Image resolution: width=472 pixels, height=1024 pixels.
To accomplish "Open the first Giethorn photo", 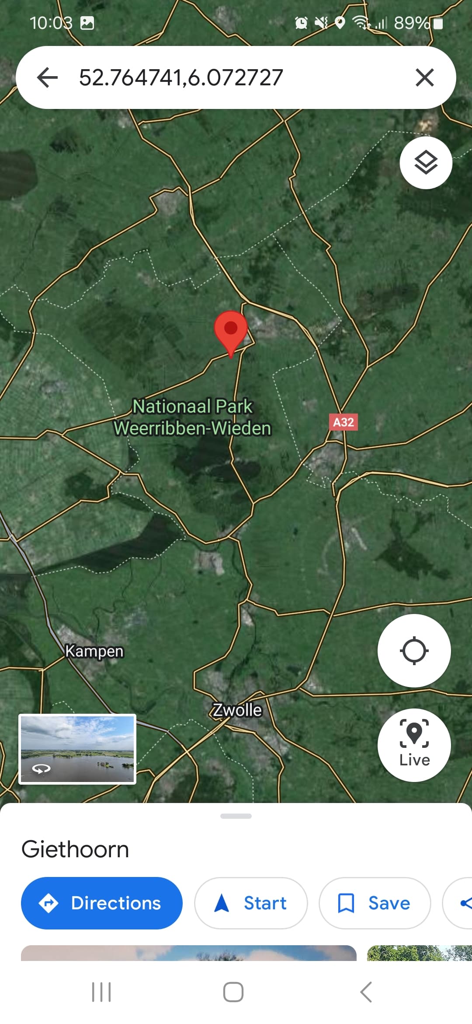I will 189,953.
